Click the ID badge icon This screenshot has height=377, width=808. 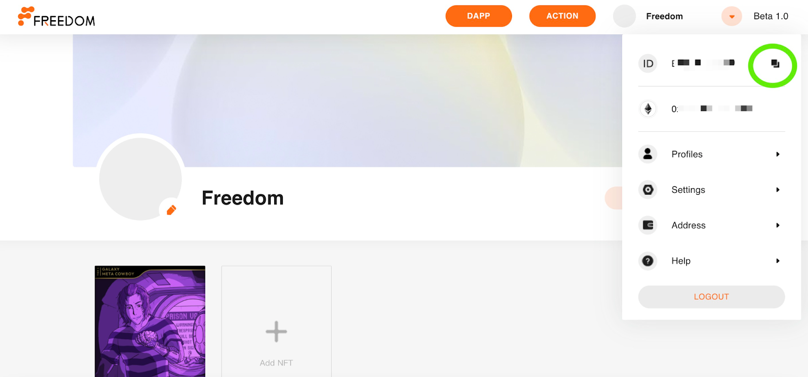point(648,64)
